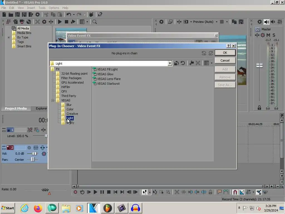Save snapshot to file in preview toolbar
Image resolution: width=285 pixels, height=214 pixels.
point(241,22)
